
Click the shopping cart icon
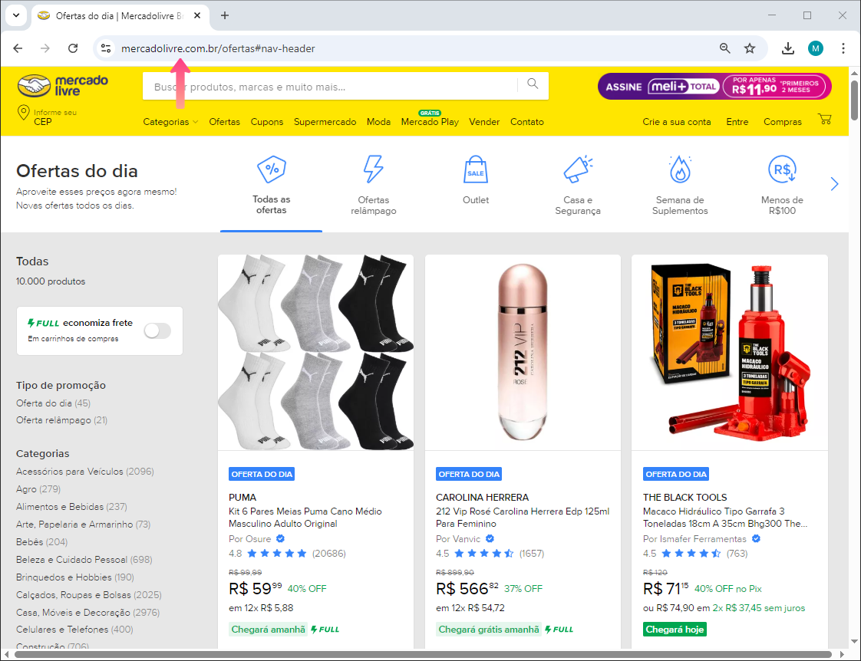825,120
